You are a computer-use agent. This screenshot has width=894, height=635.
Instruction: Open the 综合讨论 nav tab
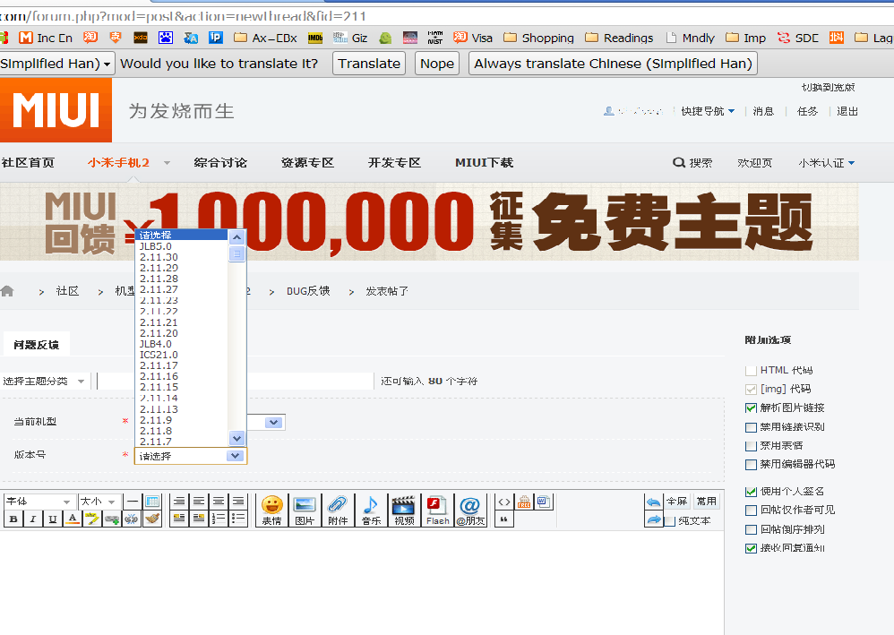220,163
